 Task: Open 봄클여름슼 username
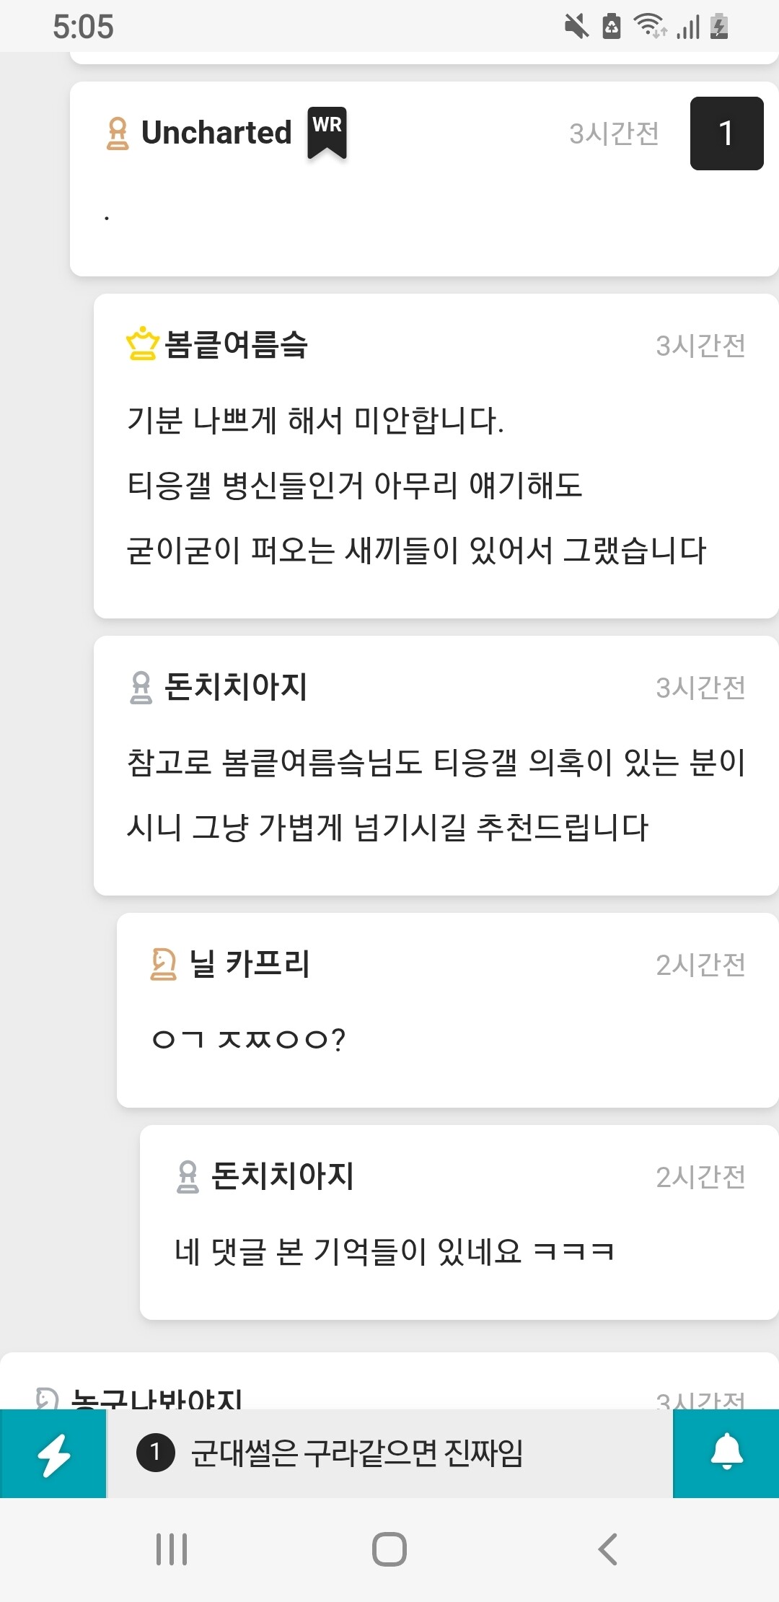click(236, 344)
